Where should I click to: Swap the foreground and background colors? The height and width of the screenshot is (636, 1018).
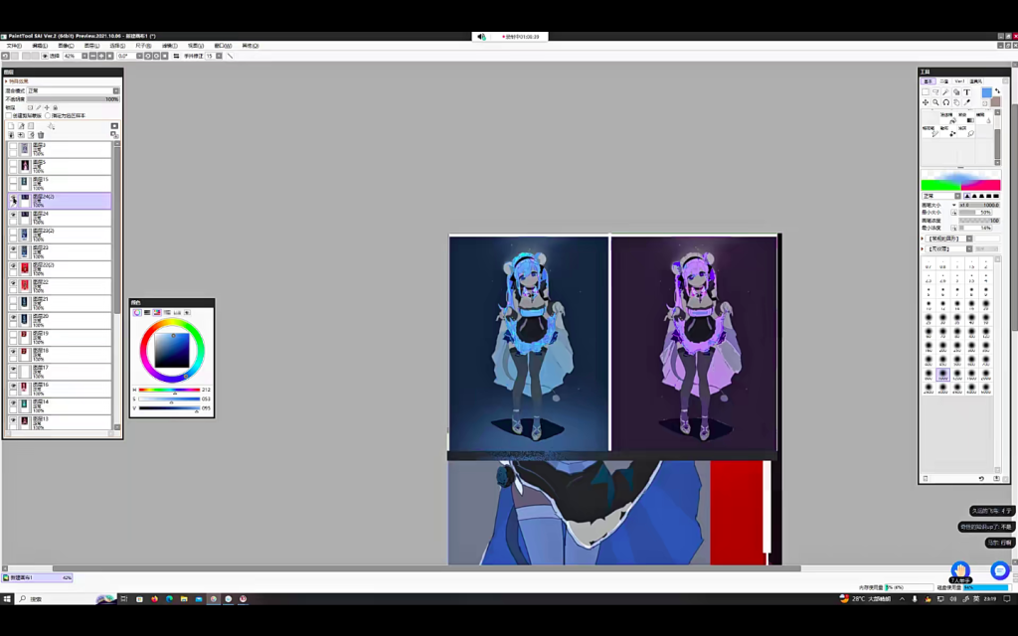[x=997, y=91]
